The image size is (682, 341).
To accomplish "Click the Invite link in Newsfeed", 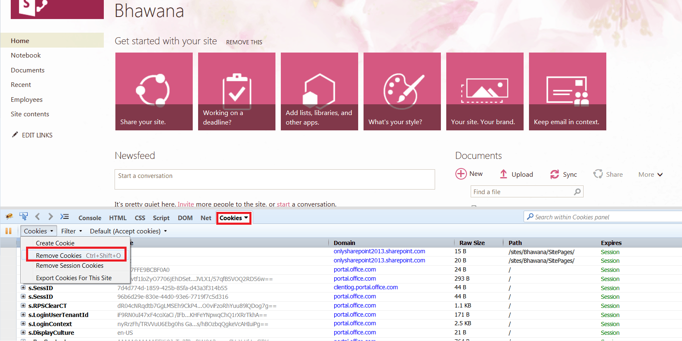I will pyautogui.click(x=186, y=204).
